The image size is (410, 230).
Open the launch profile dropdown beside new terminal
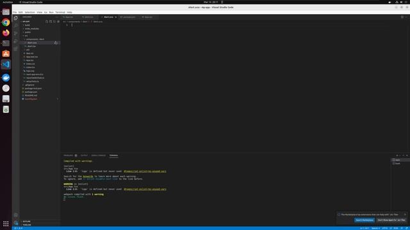400,155
